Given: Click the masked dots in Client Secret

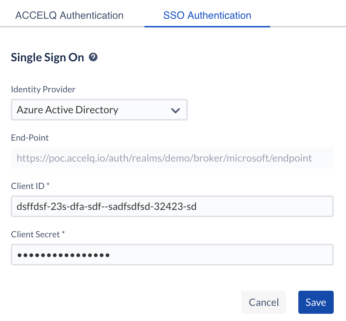Looking at the screenshot, I should pos(64,255).
